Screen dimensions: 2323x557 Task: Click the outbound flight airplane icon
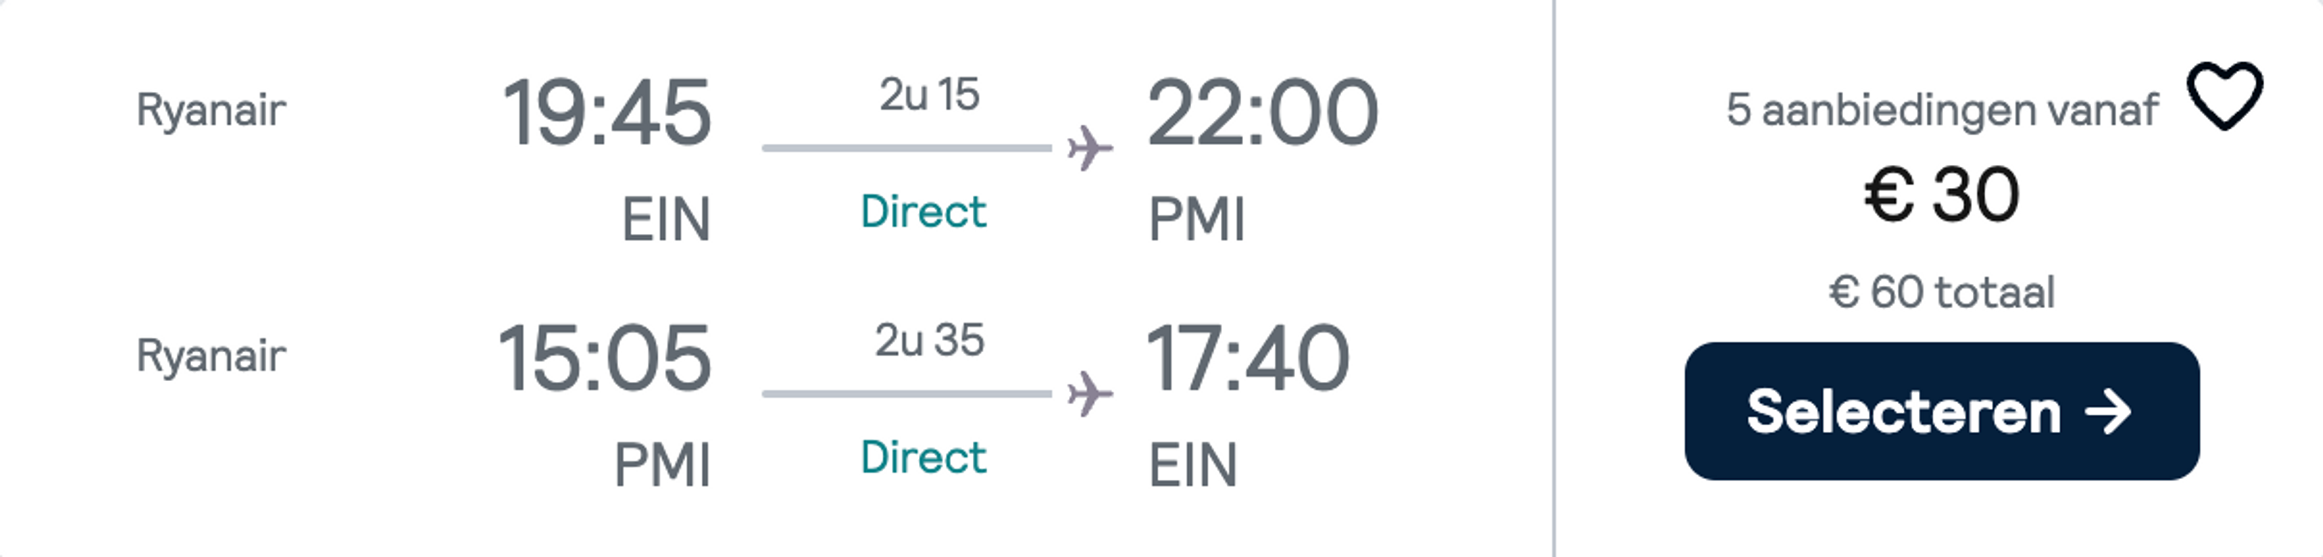[1090, 149]
